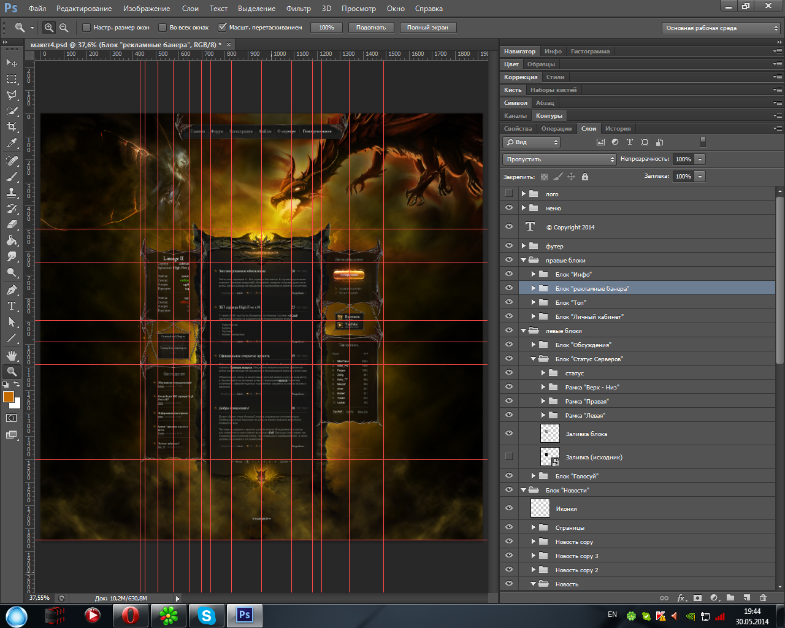Select the Hand tool
Image resolution: width=785 pixels, height=628 pixels.
[x=12, y=355]
